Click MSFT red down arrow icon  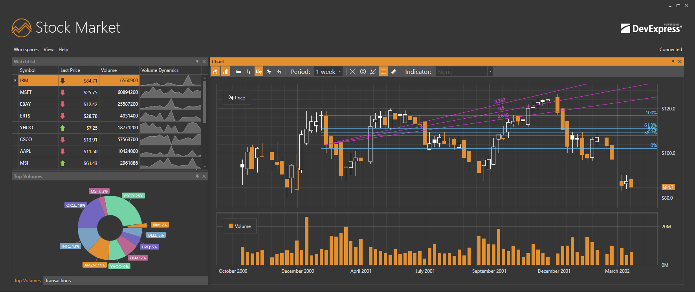[x=62, y=92]
